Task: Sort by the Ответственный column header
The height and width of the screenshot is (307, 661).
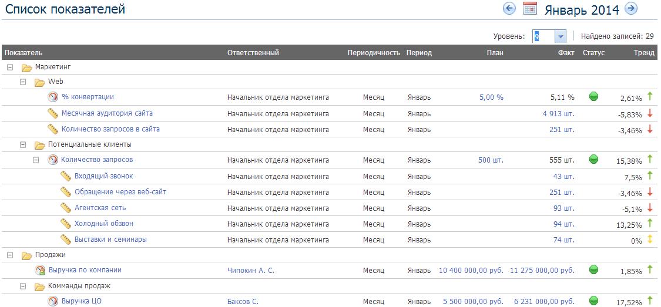Action: (253, 53)
